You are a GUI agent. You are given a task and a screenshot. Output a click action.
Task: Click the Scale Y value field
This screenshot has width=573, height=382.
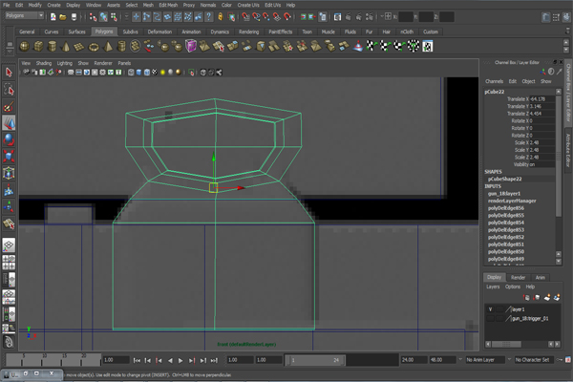[x=541, y=150]
